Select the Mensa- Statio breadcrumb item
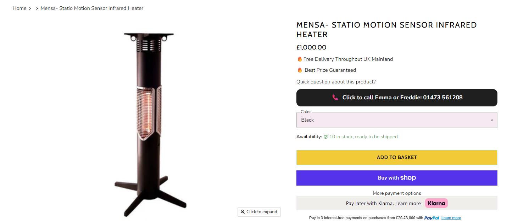 92,8
